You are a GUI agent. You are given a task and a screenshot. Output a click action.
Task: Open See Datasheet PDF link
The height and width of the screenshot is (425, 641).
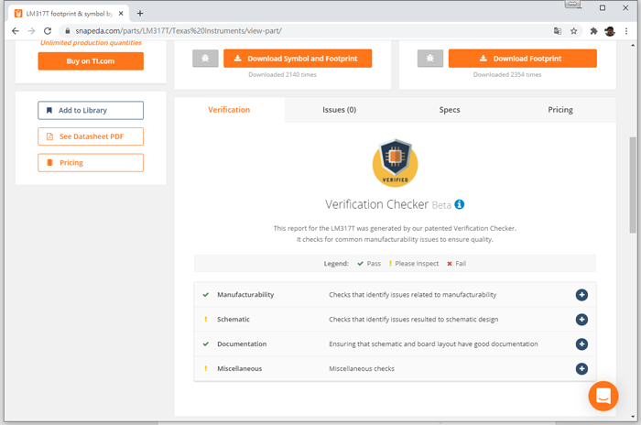coord(91,136)
